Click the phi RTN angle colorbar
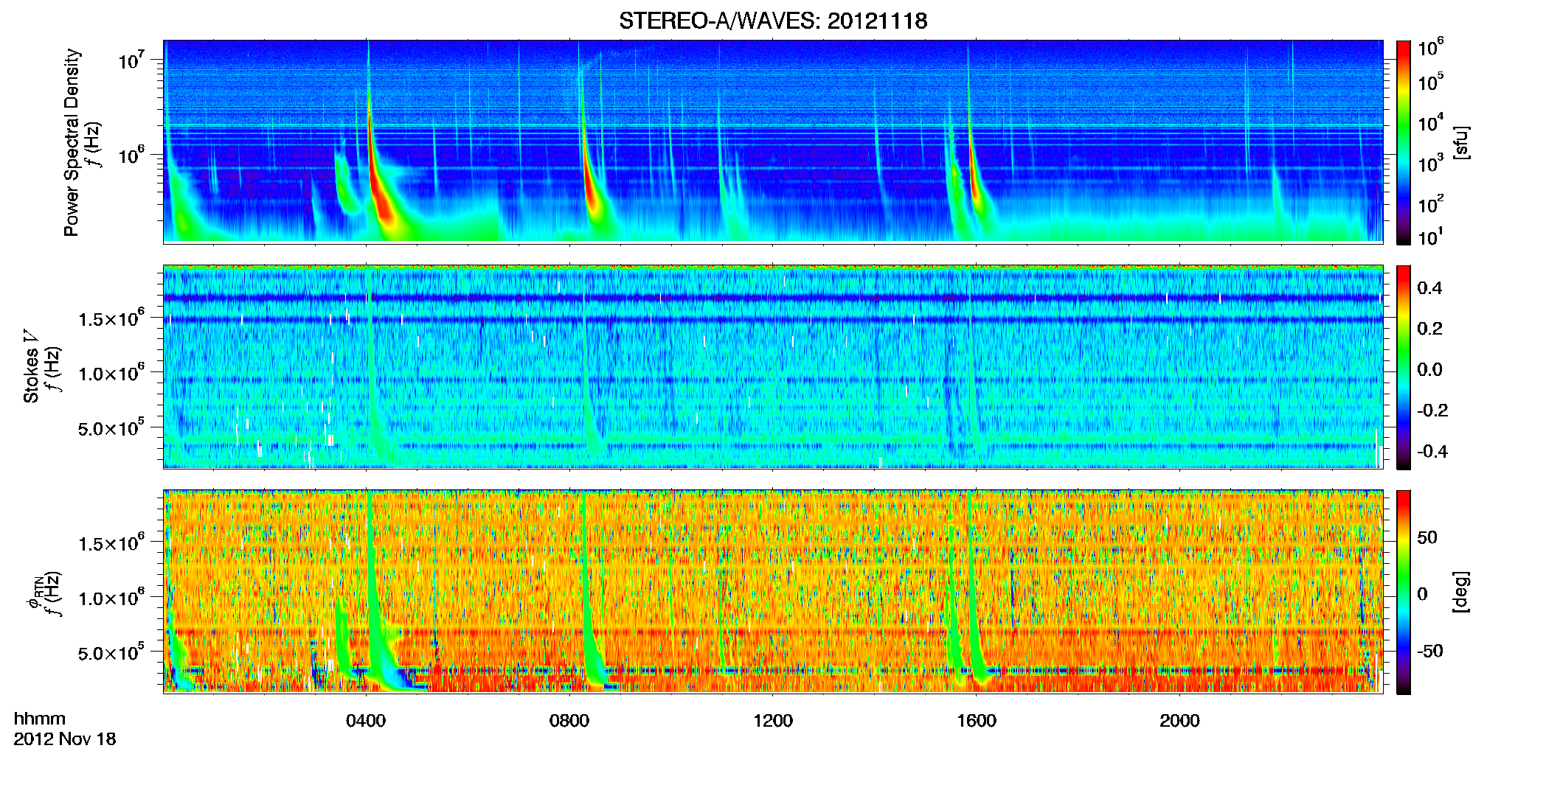The height and width of the screenshot is (796, 1546). tap(1404, 592)
